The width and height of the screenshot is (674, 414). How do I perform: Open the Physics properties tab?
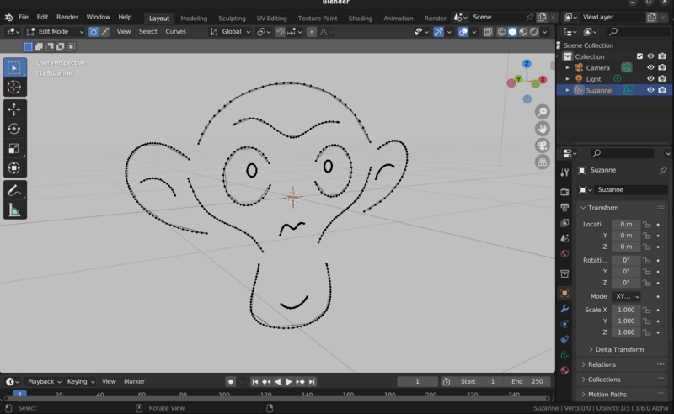click(x=564, y=324)
